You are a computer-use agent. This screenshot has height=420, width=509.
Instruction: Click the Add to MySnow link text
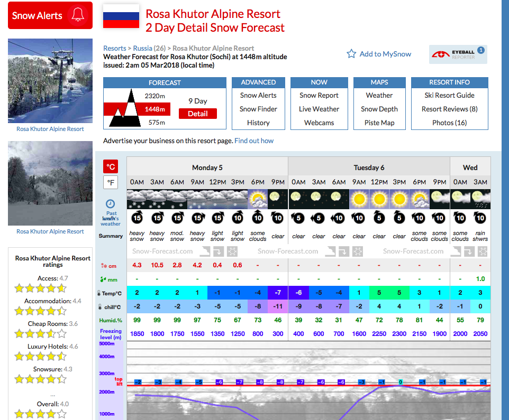[x=385, y=54]
